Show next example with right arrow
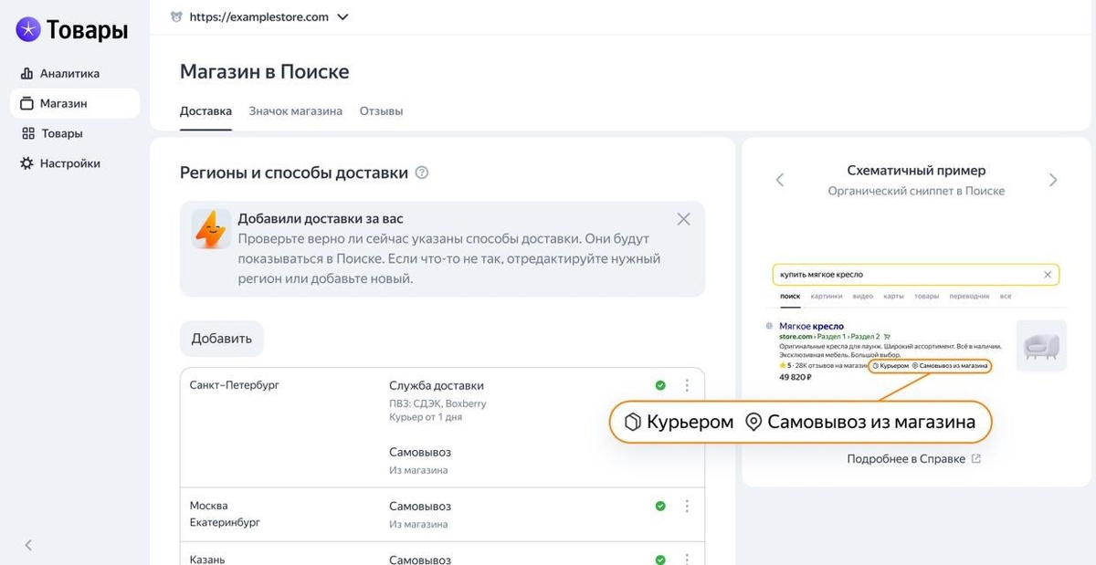This screenshot has width=1096, height=565. pyautogui.click(x=1053, y=180)
